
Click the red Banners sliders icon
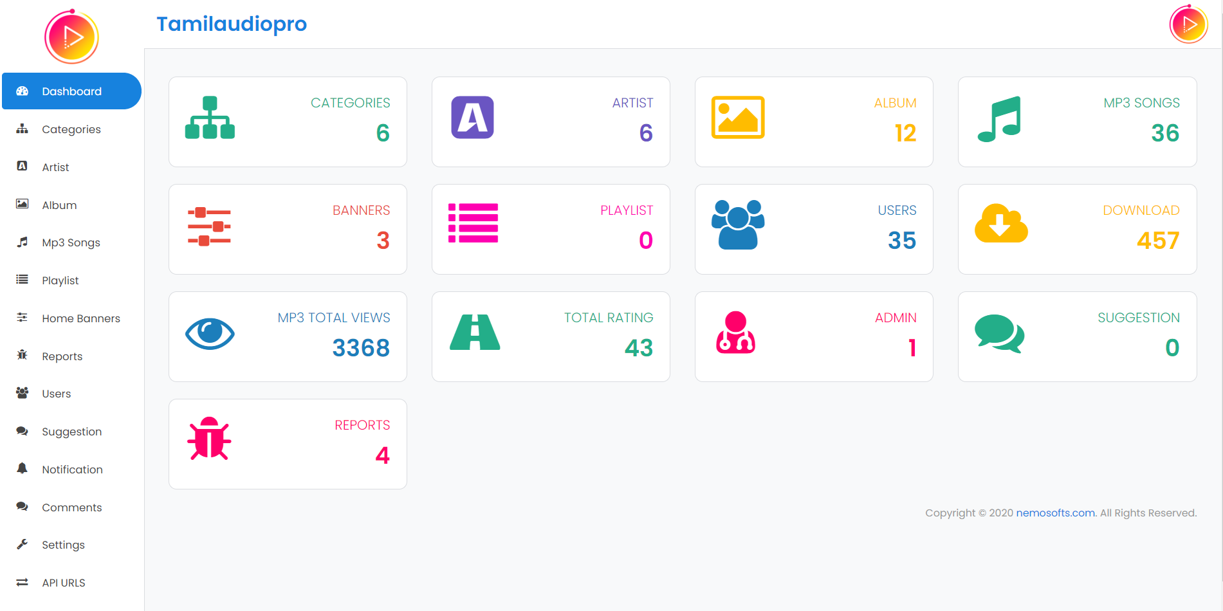tap(209, 227)
